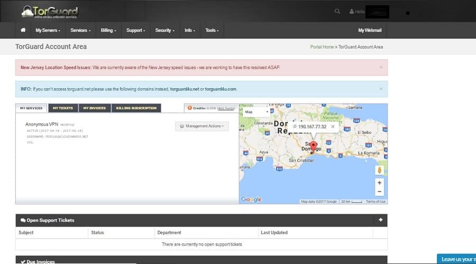Image resolution: width=476 pixels, height=264 pixels.
Task: Select the Street View pegman icon
Action: point(379,170)
